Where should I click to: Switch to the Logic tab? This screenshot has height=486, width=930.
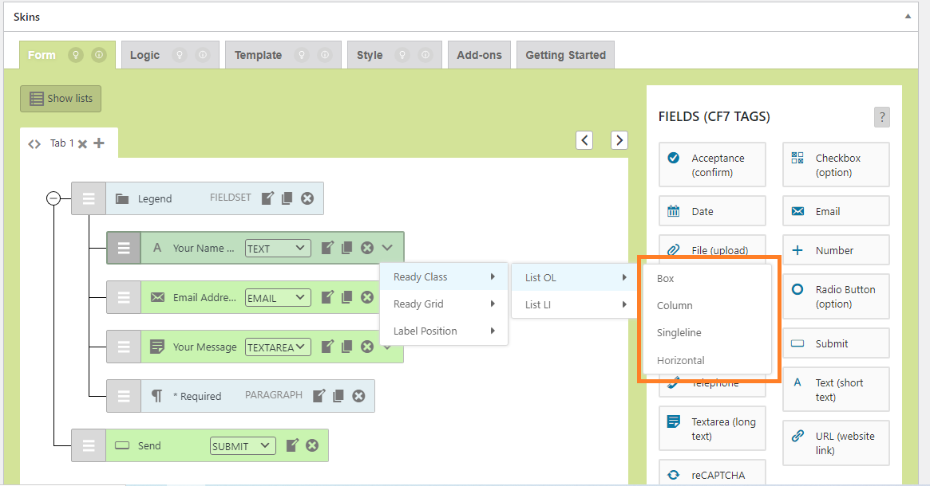click(144, 55)
